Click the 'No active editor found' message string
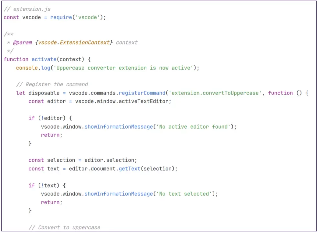Viewport: 317px width, 232px height. click(x=193, y=127)
